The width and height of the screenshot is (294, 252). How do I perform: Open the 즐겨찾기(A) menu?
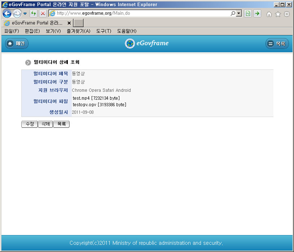pos(78,31)
